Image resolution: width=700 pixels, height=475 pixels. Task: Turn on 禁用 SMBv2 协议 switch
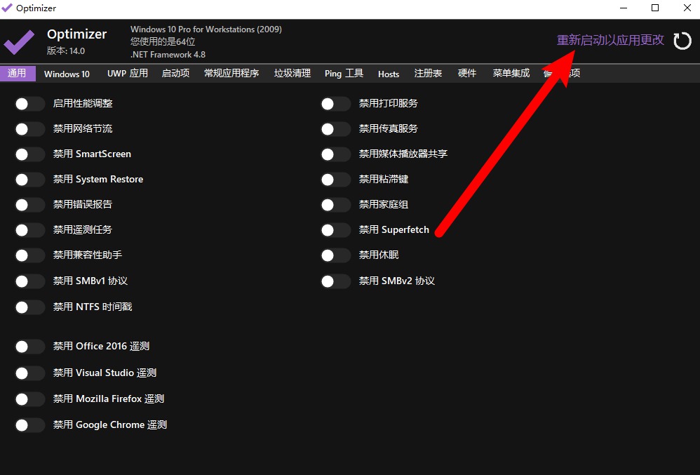click(x=336, y=281)
